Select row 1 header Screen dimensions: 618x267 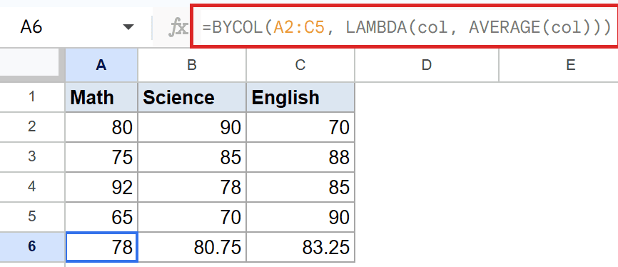32,97
